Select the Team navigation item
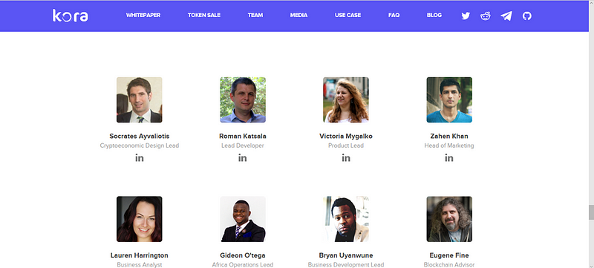This screenshot has height=268, width=594. click(255, 15)
